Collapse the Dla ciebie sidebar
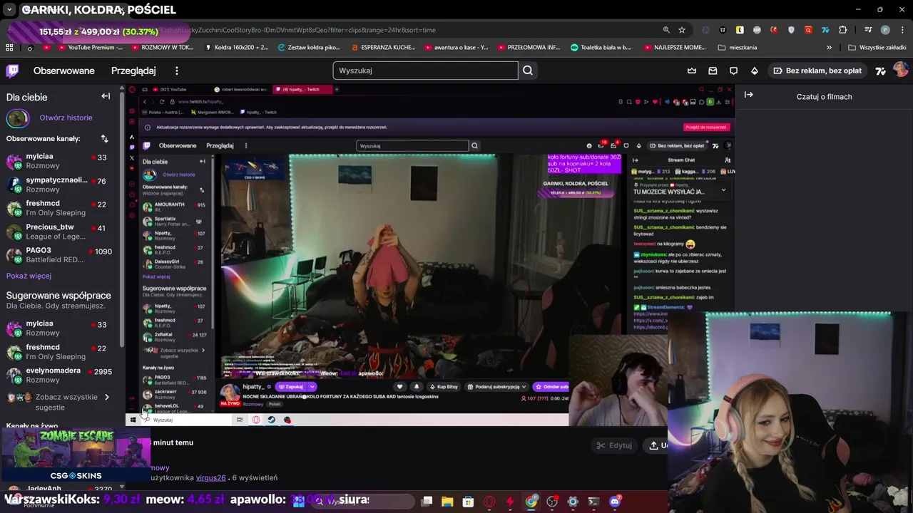The image size is (913, 513). click(x=106, y=96)
